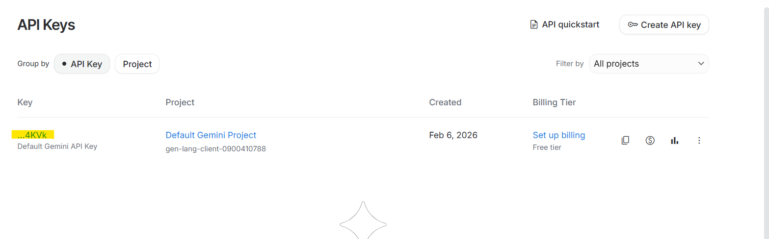Click the gen-lang-client-0900410788 project ID
This screenshot has height=239, width=769.
(x=216, y=148)
